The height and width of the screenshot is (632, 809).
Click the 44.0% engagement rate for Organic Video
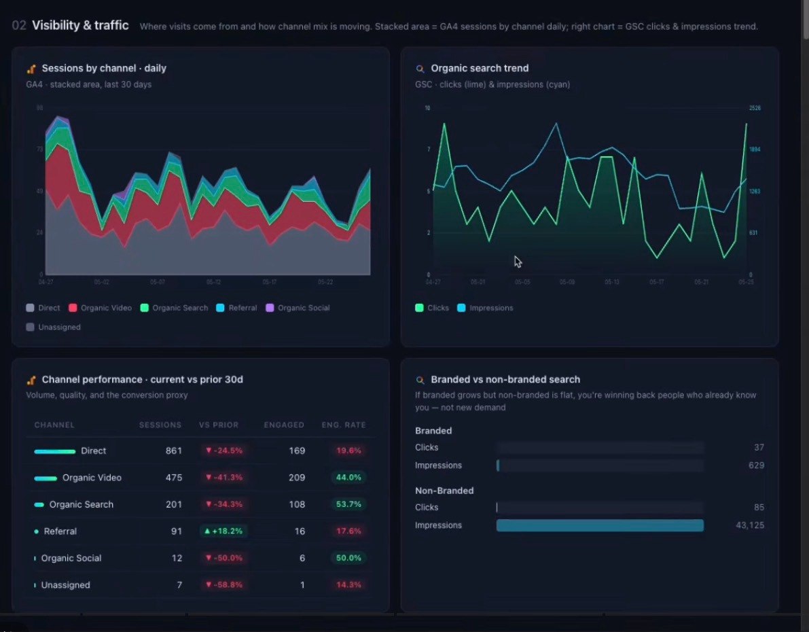click(348, 477)
